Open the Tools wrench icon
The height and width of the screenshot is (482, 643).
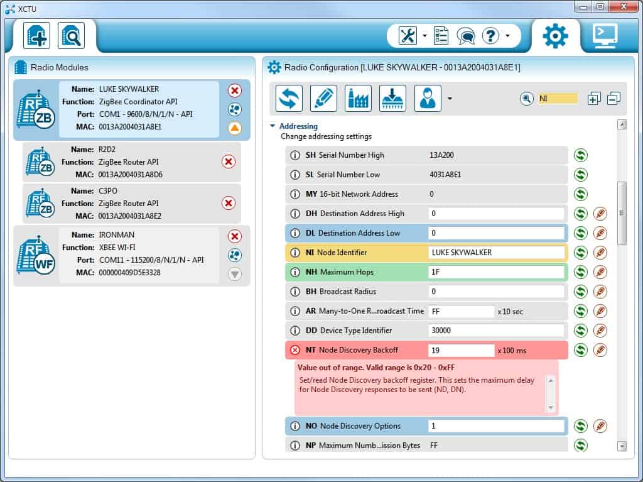[x=408, y=36]
